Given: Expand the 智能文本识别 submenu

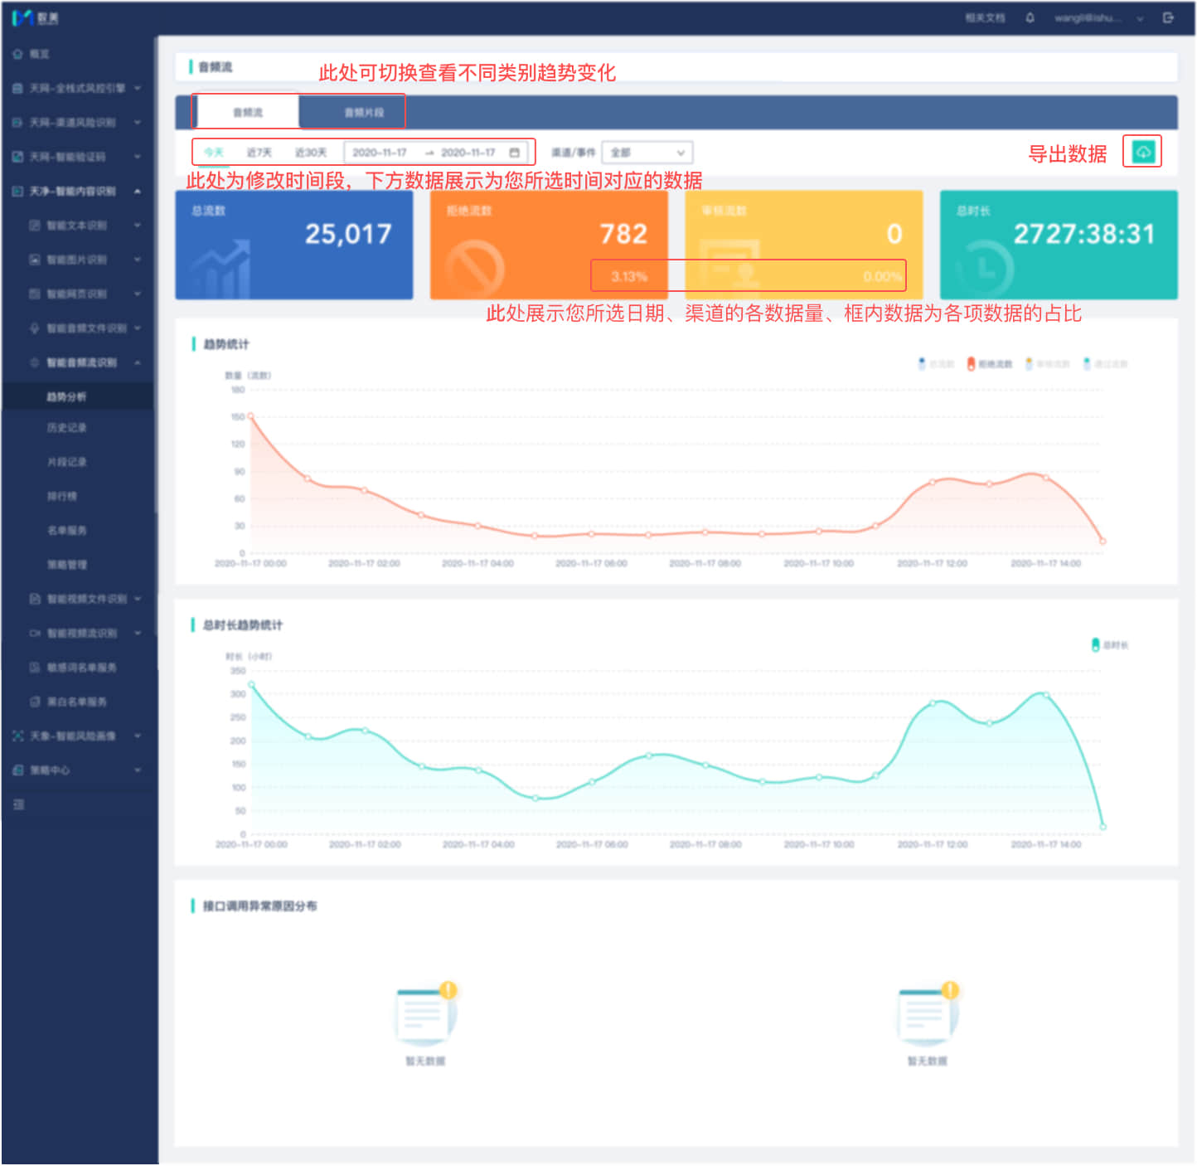Looking at the screenshot, I should tap(138, 226).
